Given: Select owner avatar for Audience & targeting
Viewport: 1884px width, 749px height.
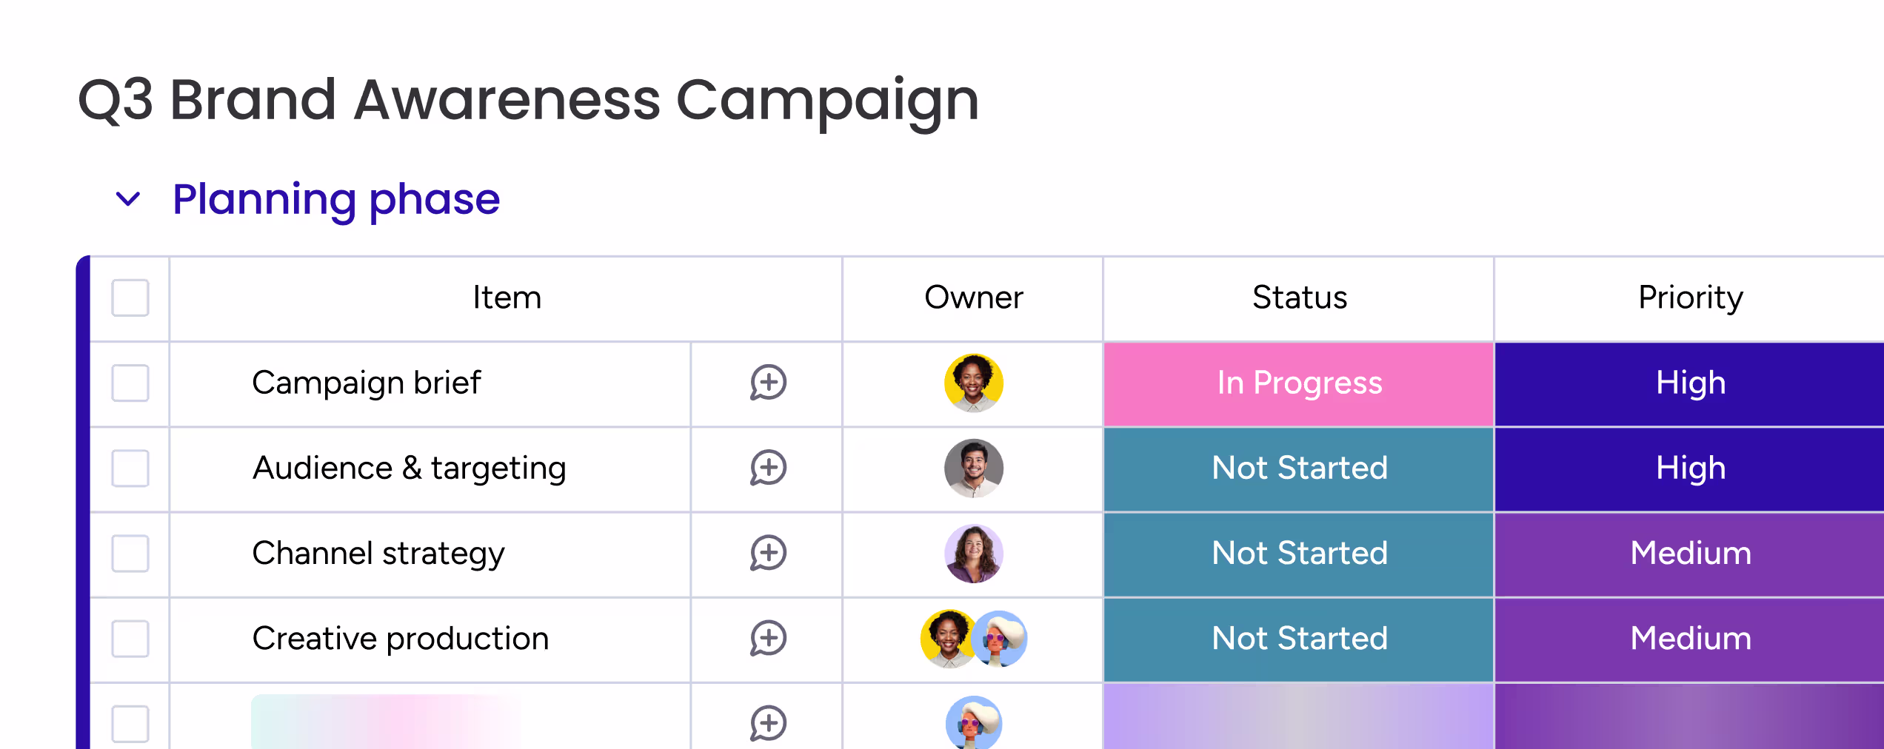Looking at the screenshot, I should [974, 468].
